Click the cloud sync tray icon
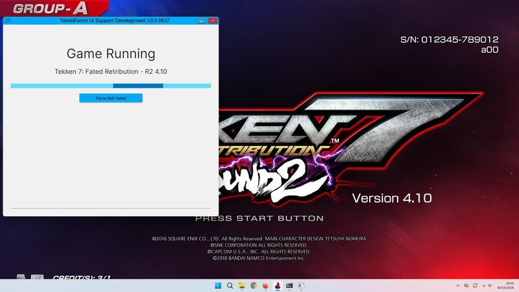The image size is (519, 292). click(466, 286)
